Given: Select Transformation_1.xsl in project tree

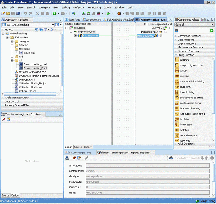Looking at the screenshot, I should [35, 64].
